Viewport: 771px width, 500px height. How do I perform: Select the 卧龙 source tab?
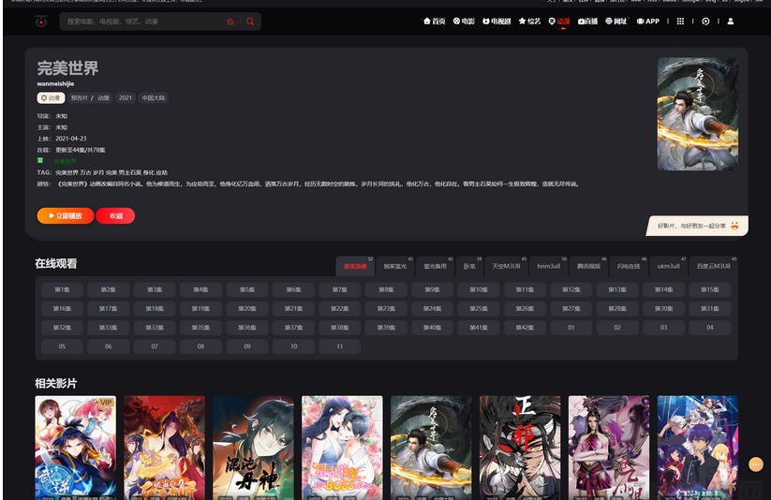[469, 266]
